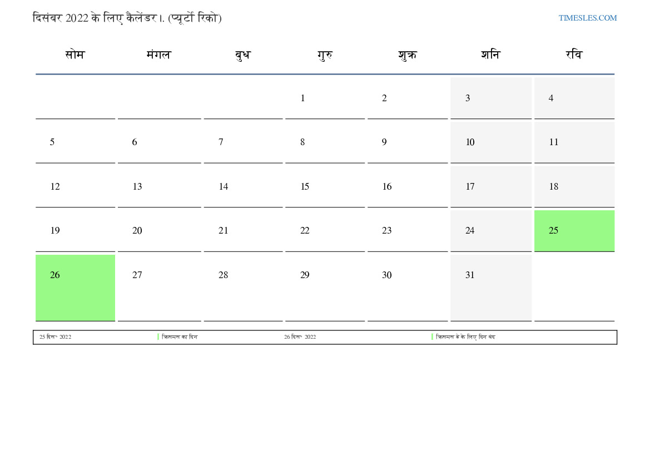Viewport: 650px width, 460px height.
Task: Select date 23 in the calendar
Action: tap(408, 231)
